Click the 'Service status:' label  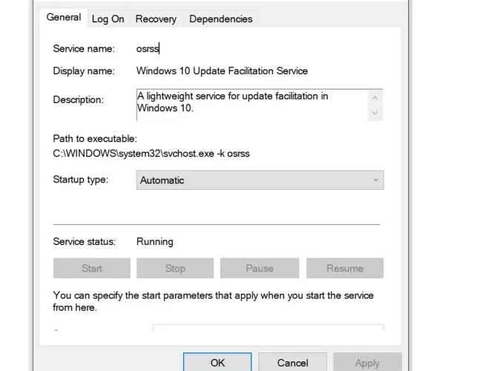[x=84, y=242]
